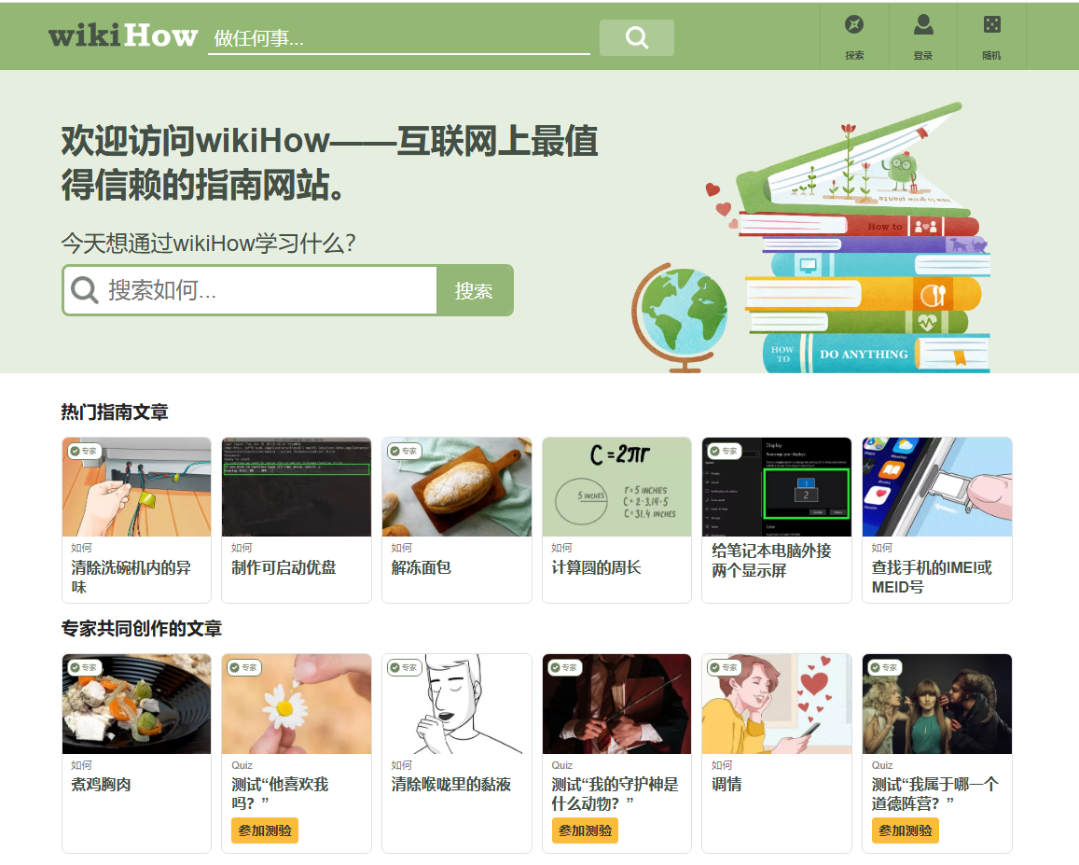Click 参加测验 under 守护神 quiz
Viewport: 1079px width, 865px height.
(585, 830)
